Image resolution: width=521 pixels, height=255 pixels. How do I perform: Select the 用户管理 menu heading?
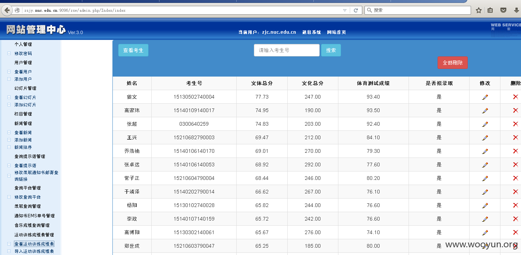[23, 63]
